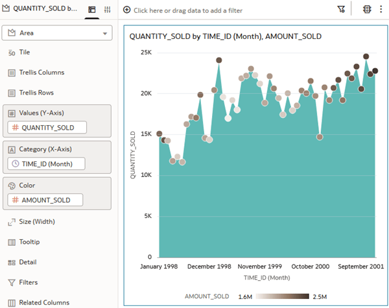Click the QUANTITY_SOLD visualization title in panel header
This screenshot has height=308, width=389.
45,8
